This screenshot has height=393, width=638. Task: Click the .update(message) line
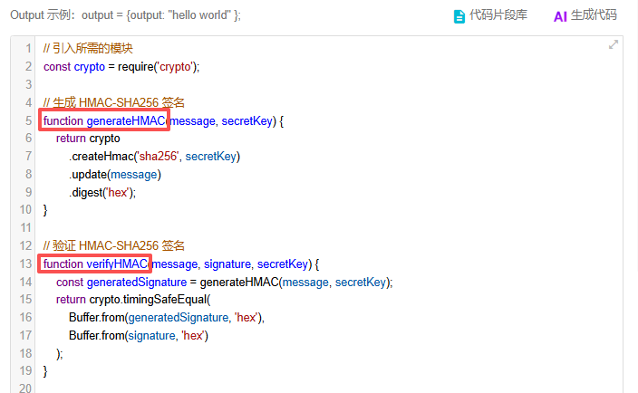pos(114,174)
